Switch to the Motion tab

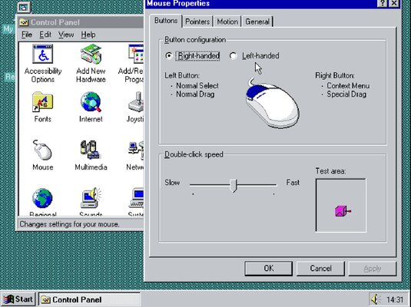click(x=227, y=21)
